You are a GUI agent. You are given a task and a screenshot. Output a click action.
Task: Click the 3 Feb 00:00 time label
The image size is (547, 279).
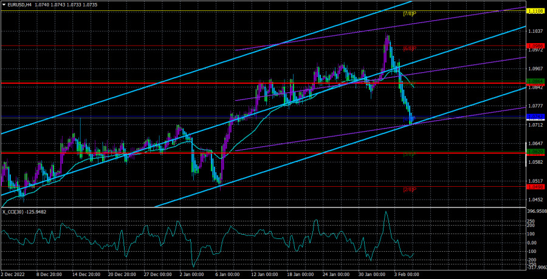pos(407,275)
